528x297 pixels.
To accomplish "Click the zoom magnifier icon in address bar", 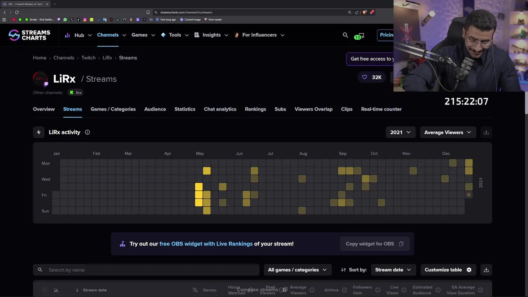I will [x=350, y=12].
